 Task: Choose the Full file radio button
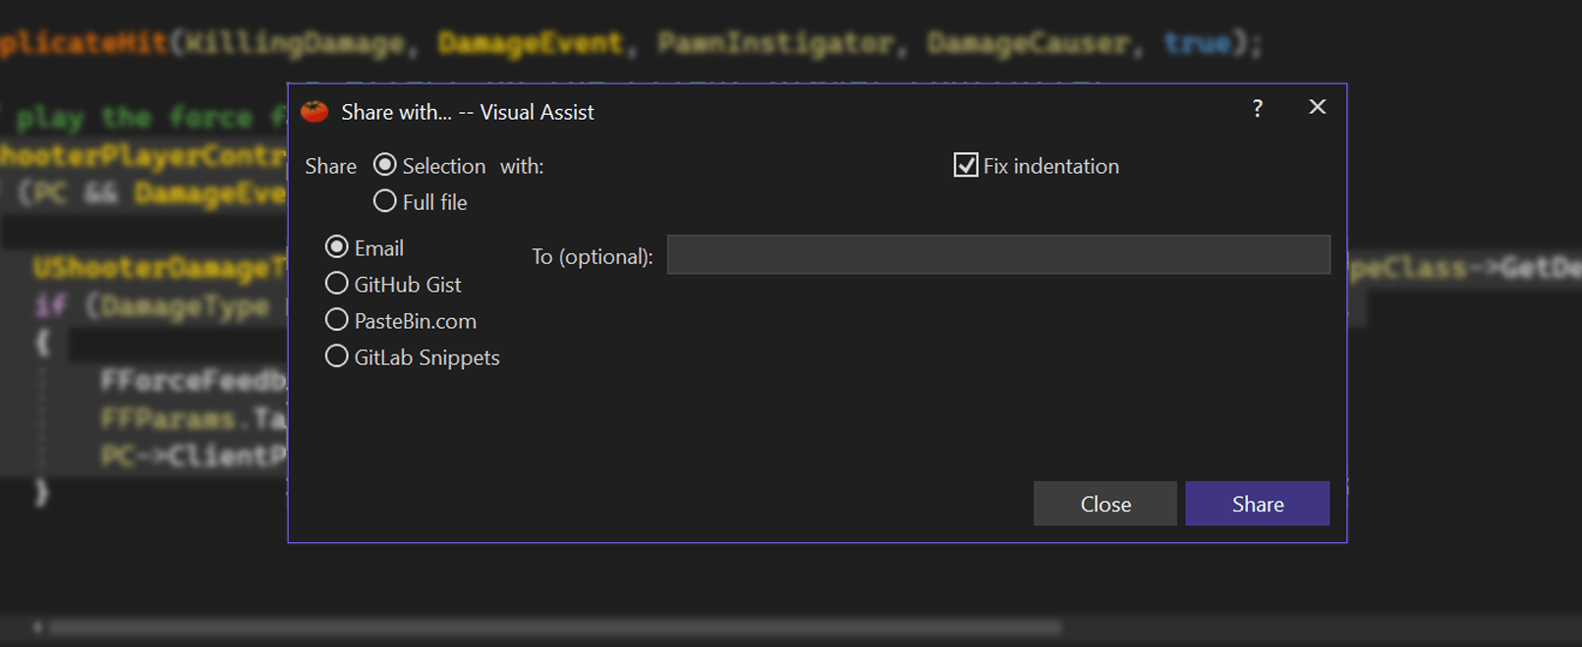[385, 201]
